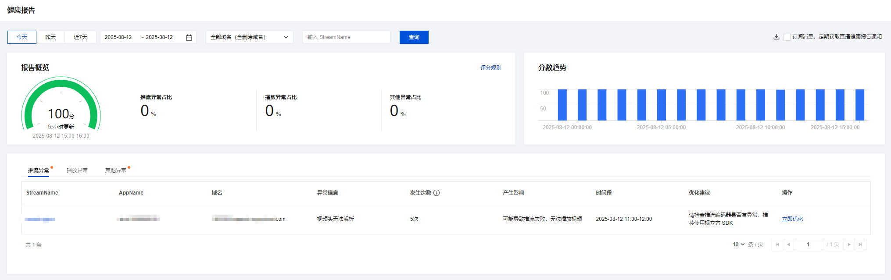Switch to the 推流异常 tab
This screenshot has width=891, height=280.
(39, 170)
